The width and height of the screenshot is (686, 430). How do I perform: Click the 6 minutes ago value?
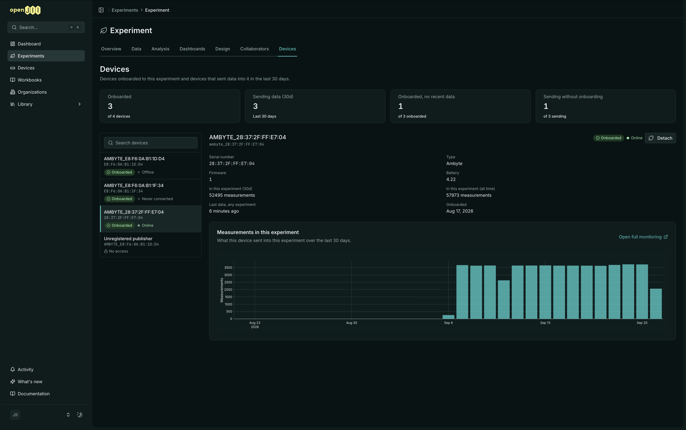(x=224, y=211)
